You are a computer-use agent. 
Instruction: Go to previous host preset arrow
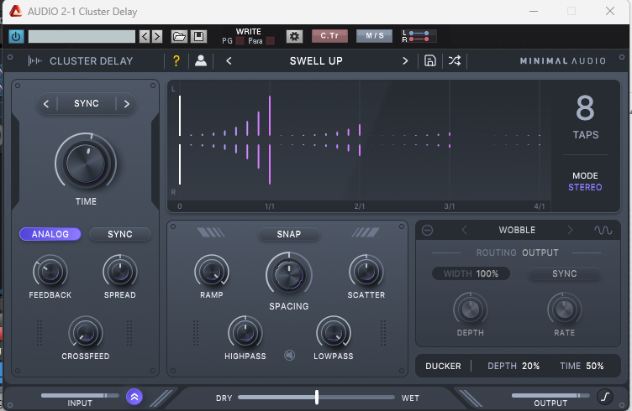[145, 37]
